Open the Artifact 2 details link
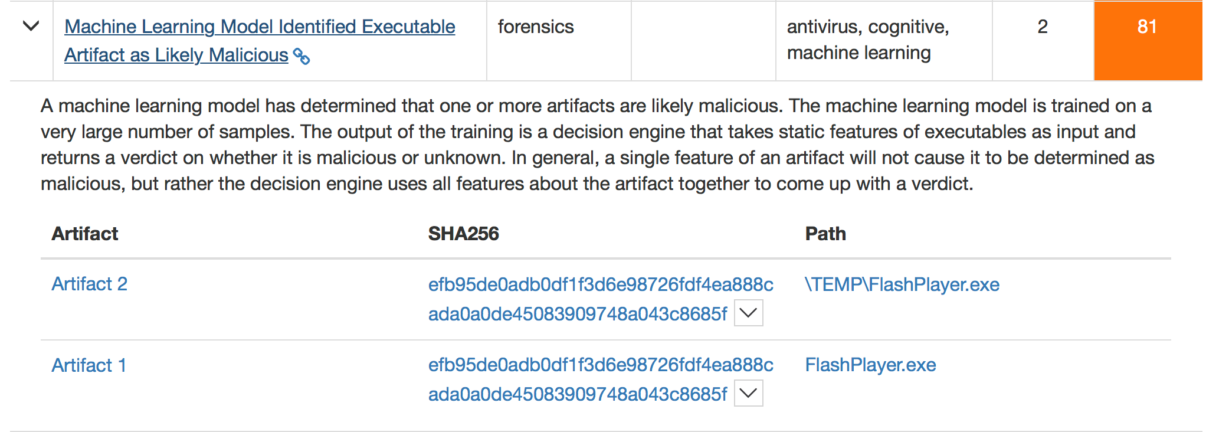Image resolution: width=1206 pixels, height=432 pixels. coord(89,284)
